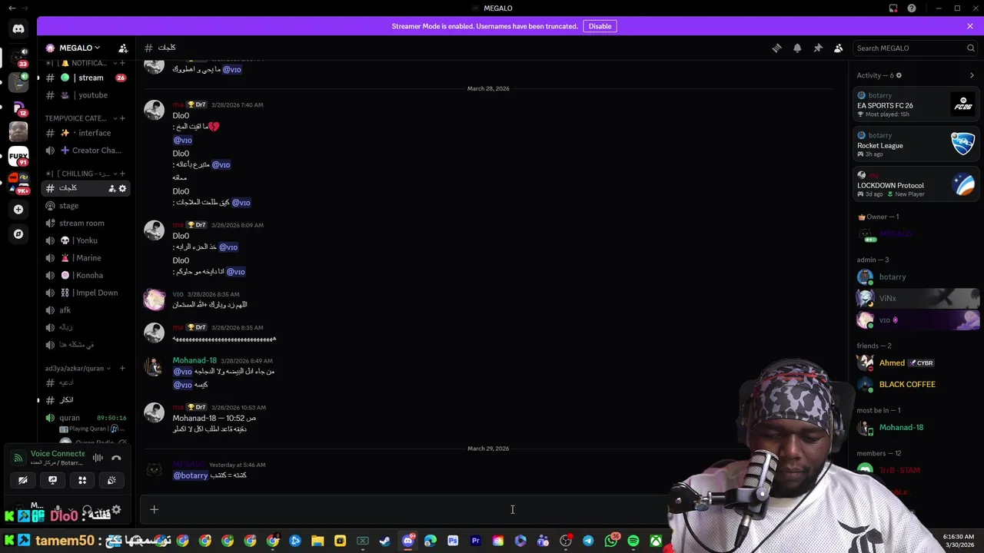Open notification settings bell icon
Image resolution: width=984 pixels, height=553 pixels.
click(797, 48)
